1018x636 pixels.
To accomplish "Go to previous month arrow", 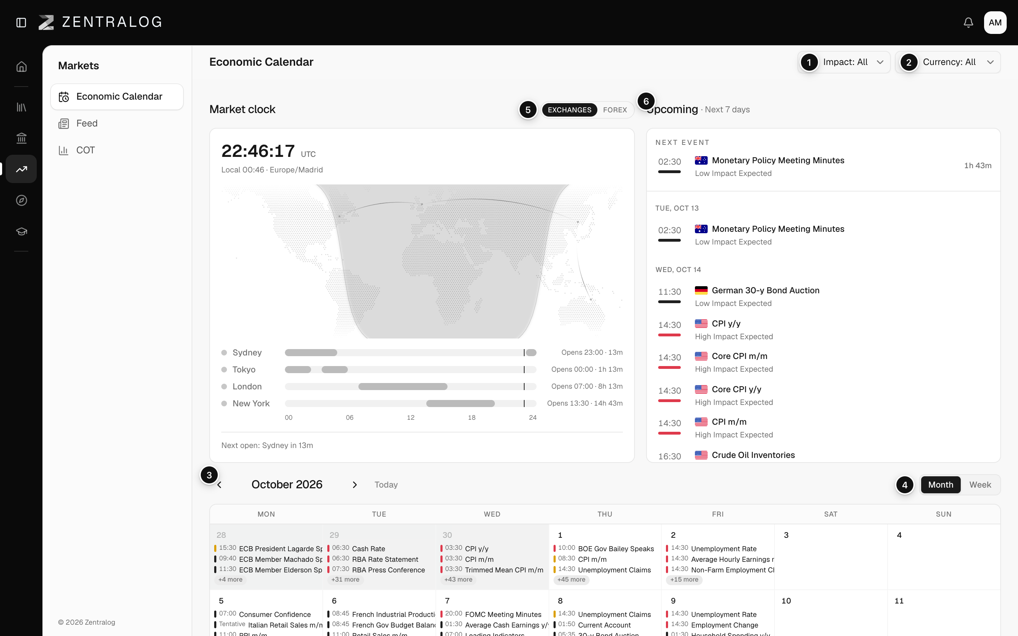I will coord(219,485).
